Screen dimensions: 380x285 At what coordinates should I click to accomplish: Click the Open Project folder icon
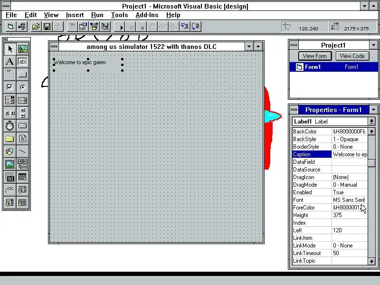pos(36,27)
